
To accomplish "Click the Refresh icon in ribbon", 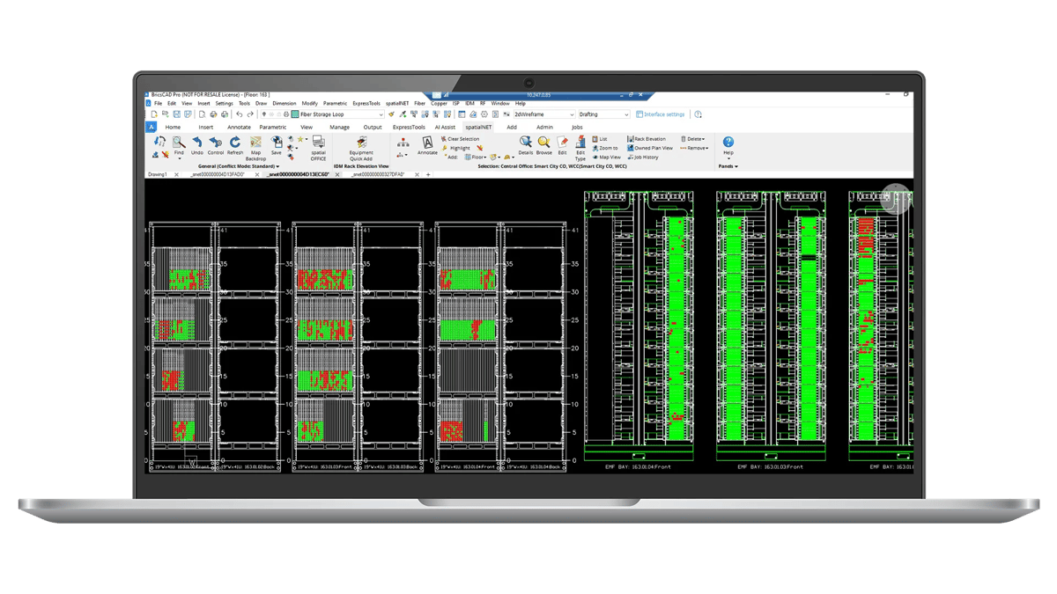I will click(x=235, y=145).
